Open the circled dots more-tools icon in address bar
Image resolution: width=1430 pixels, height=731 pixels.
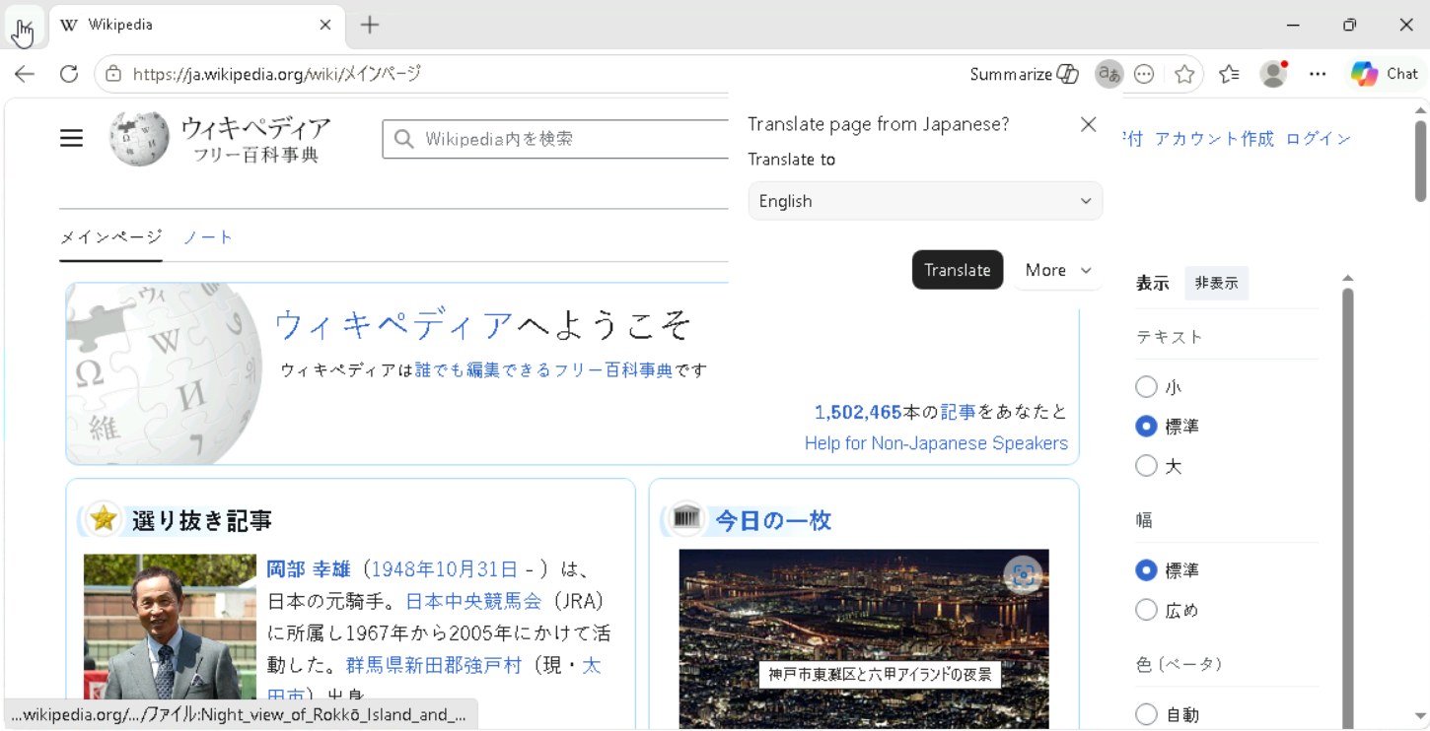coord(1144,74)
